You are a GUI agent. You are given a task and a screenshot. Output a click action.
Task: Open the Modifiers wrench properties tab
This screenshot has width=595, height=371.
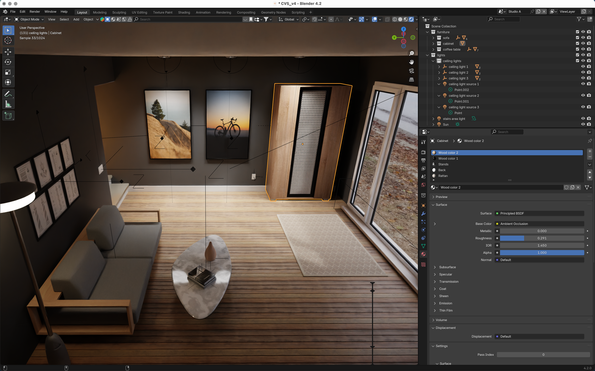[x=423, y=214]
